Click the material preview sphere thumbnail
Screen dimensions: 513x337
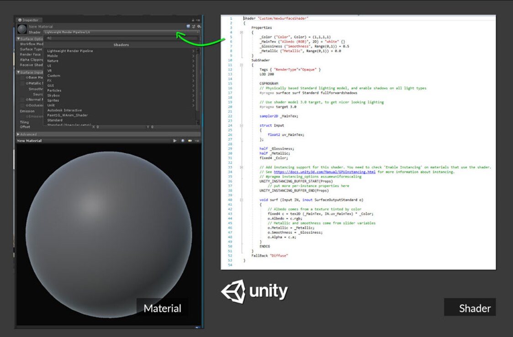point(21,29)
